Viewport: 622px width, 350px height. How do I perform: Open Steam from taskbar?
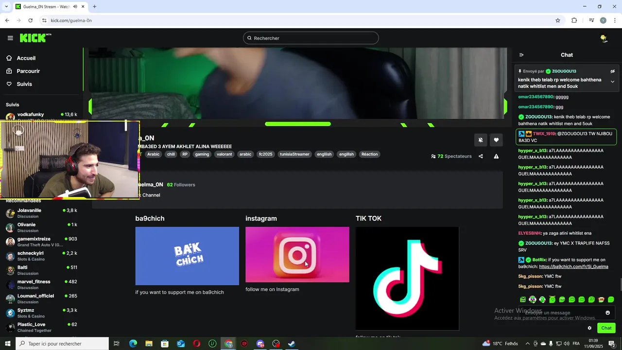pyautogui.click(x=292, y=344)
